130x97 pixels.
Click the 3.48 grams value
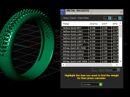pos(93,28)
